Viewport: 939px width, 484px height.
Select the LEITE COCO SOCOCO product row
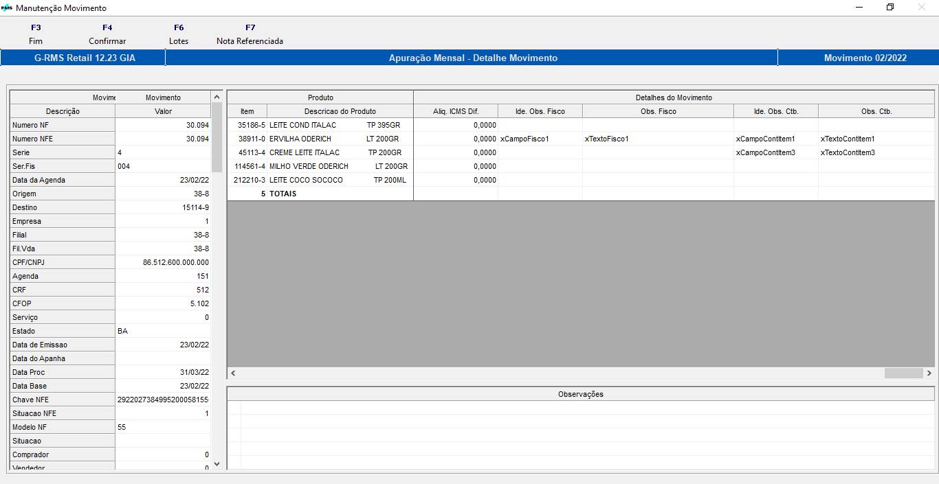581,180
